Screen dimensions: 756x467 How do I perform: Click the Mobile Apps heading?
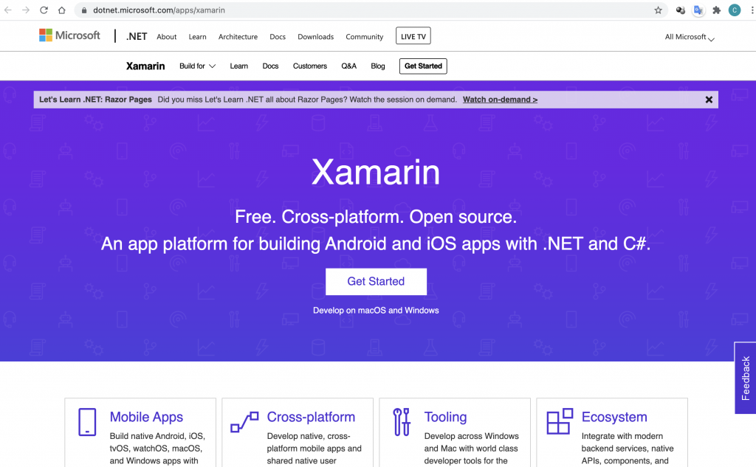146,417
